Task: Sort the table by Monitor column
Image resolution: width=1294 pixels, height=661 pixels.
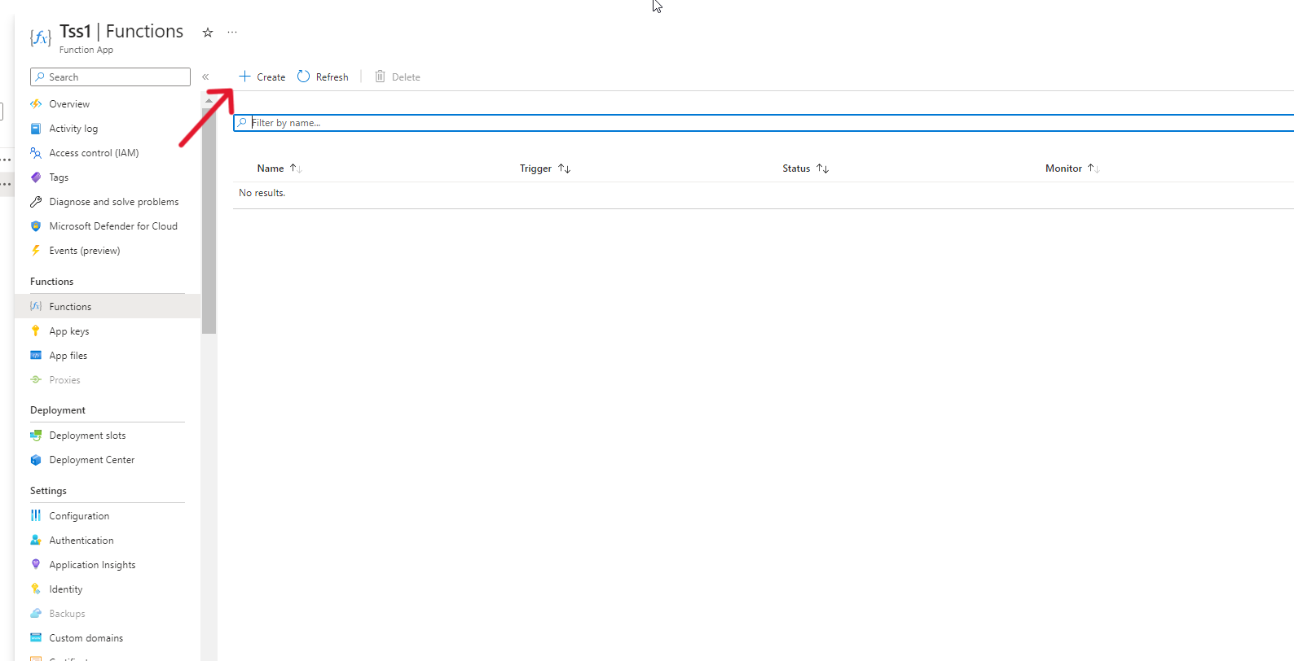Action: tap(1072, 169)
